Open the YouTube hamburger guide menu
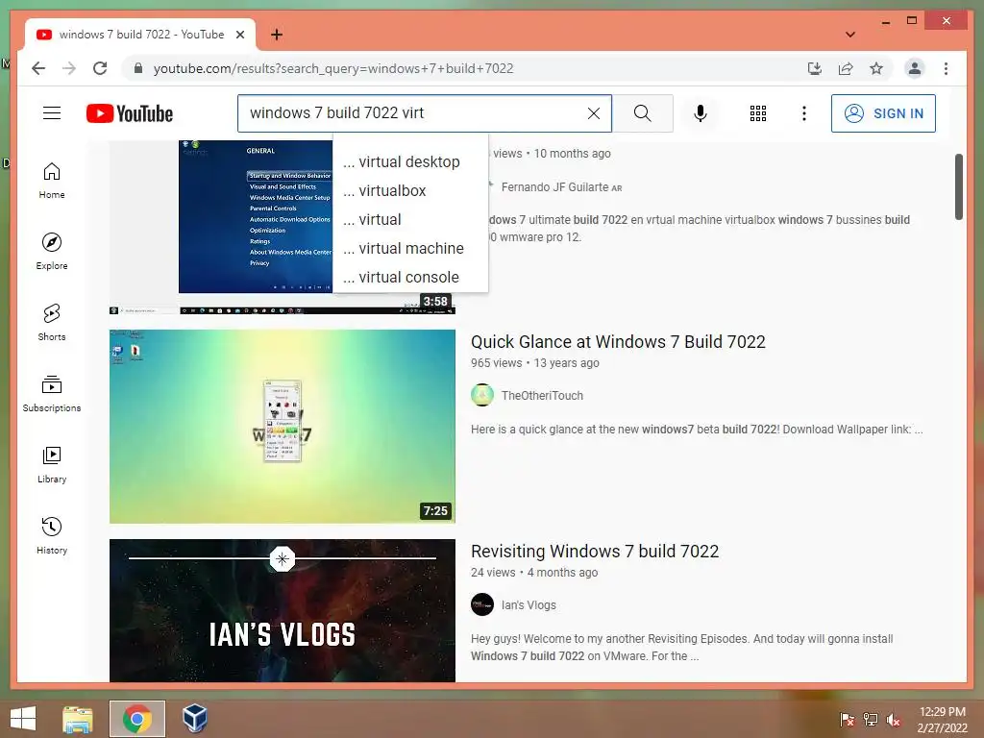This screenshot has height=738, width=984. (x=52, y=113)
